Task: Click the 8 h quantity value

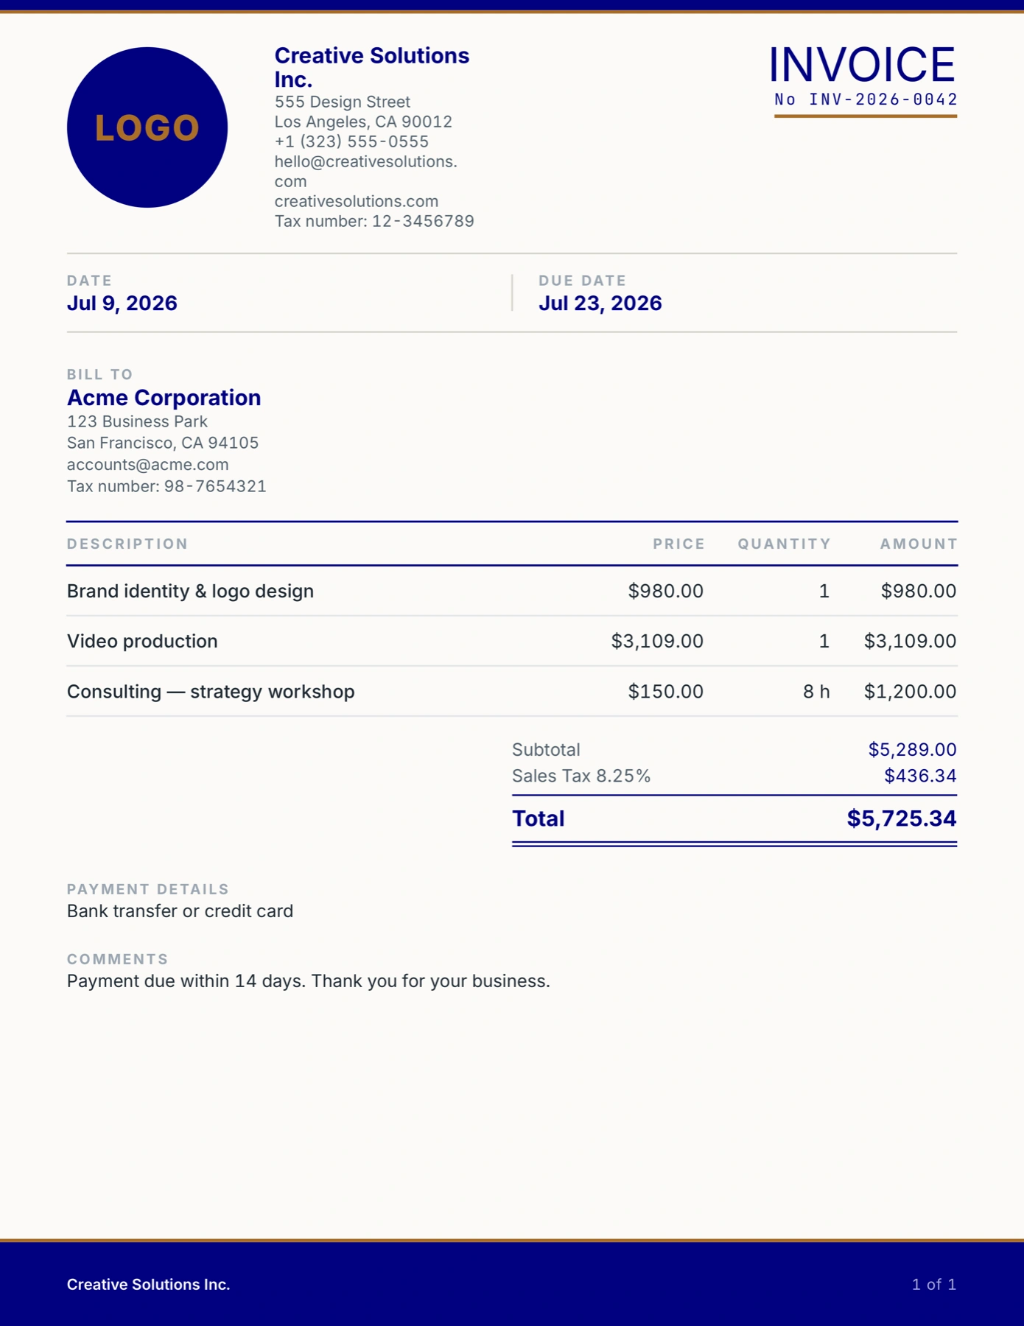Action: click(816, 691)
